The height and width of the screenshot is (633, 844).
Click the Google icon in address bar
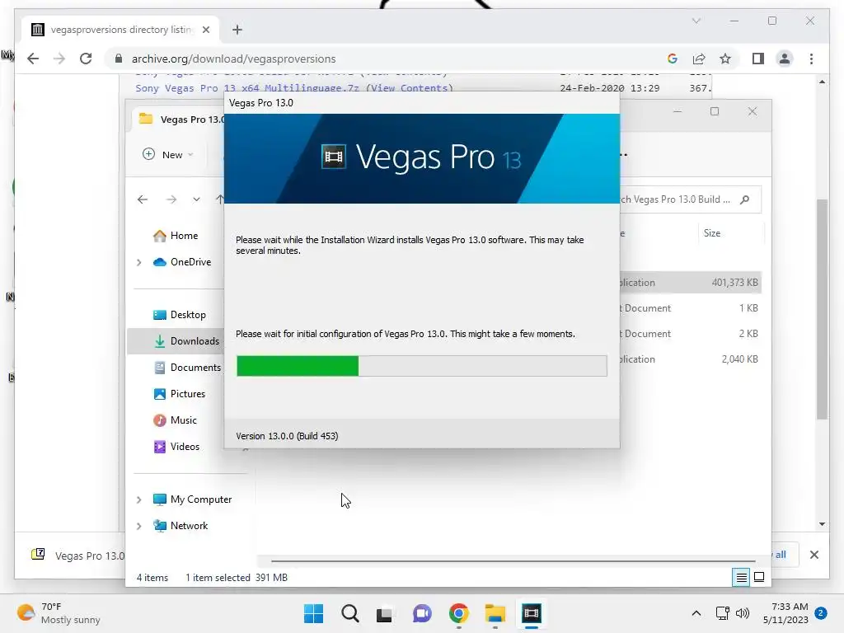click(673, 59)
